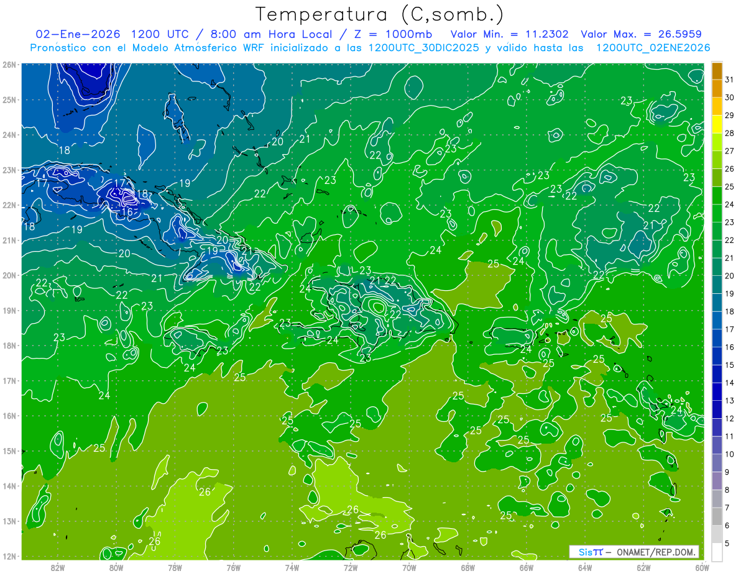Image resolution: width=746 pixels, height=576 pixels.
Task: Click the 19N latitude axis label
Action: pyautogui.click(x=9, y=310)
